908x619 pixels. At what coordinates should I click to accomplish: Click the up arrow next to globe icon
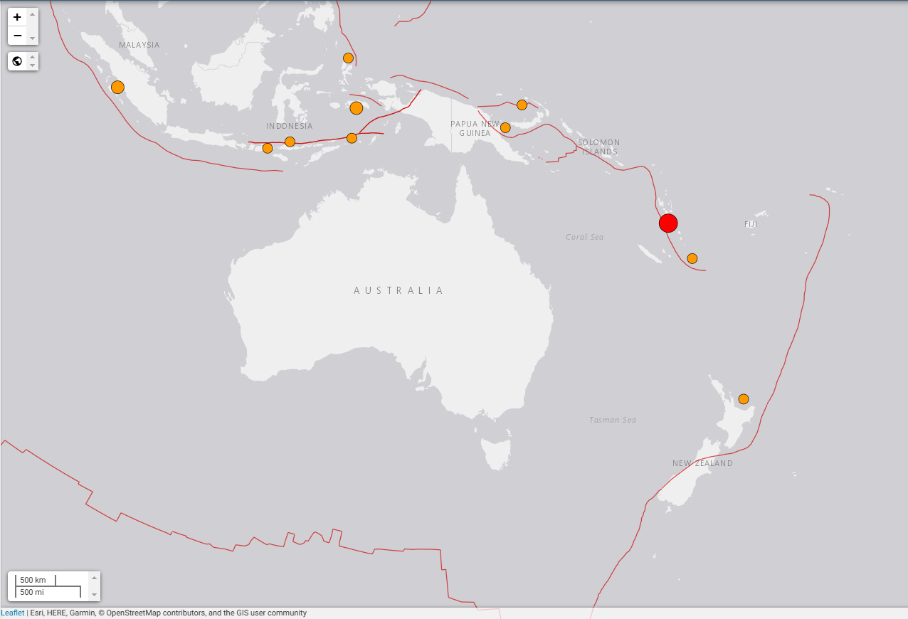(32, 56)
